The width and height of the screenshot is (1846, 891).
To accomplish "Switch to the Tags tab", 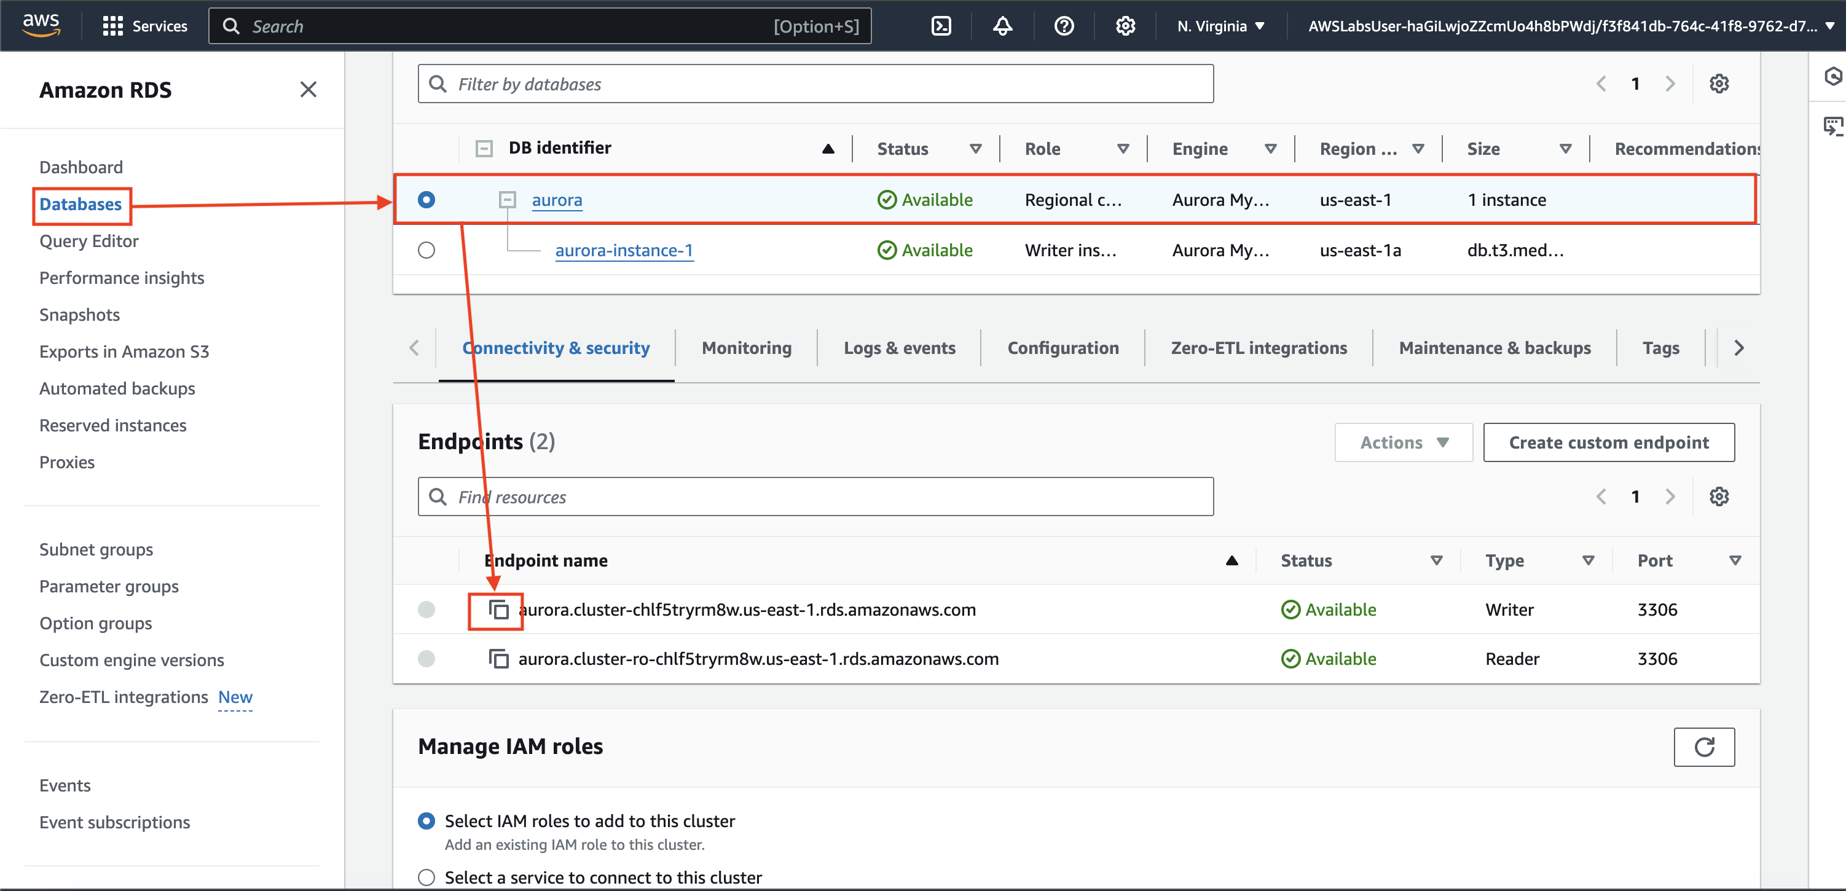I will click(1661, 348).
